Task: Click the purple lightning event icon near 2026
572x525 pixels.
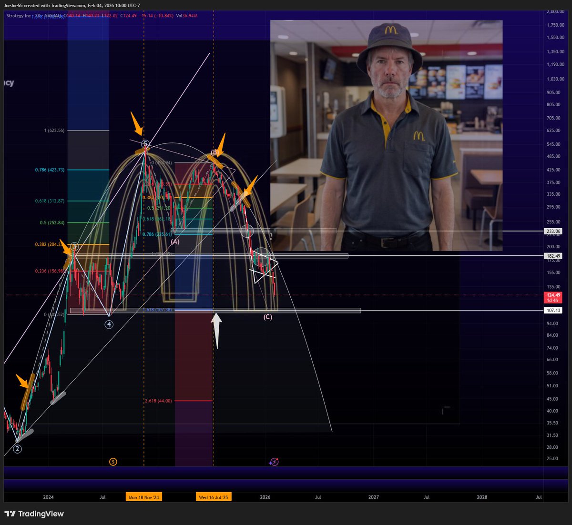Action: pyautogui.click(x=274, y=462)
